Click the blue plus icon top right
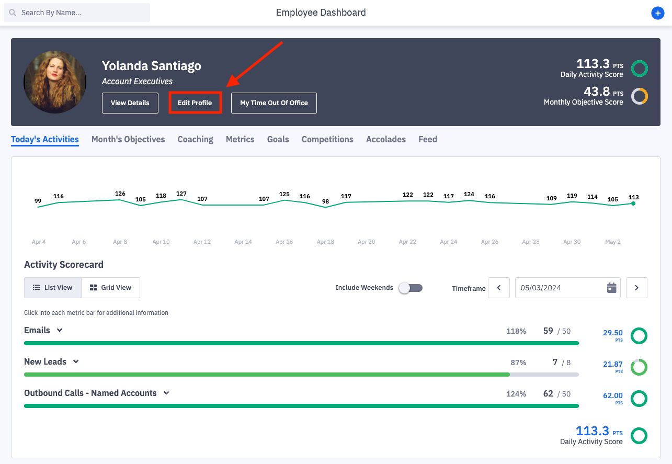The image size is (672, 464). (x=658, y=13)
